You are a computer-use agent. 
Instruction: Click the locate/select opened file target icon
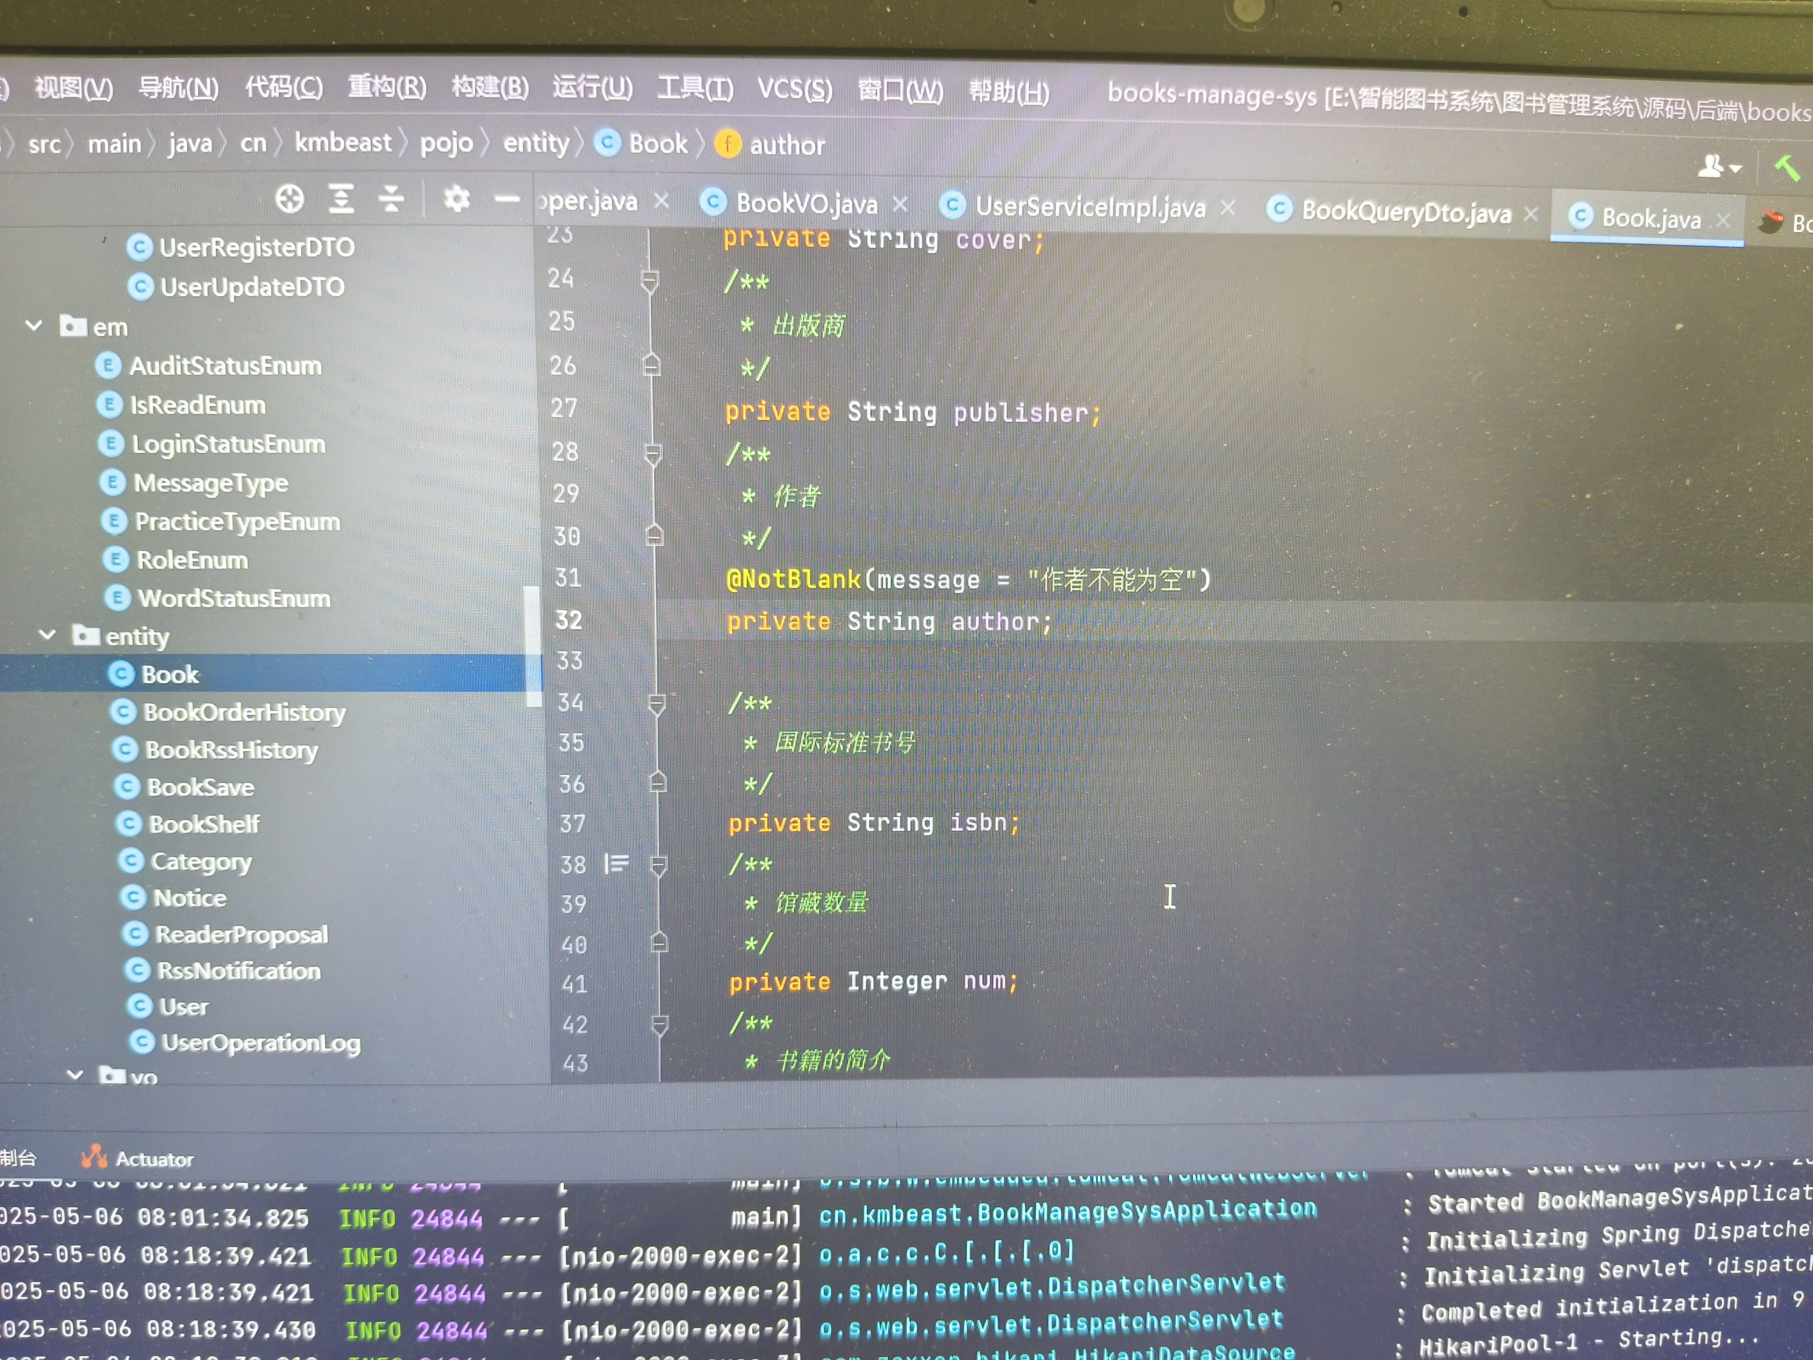(289, 198)
